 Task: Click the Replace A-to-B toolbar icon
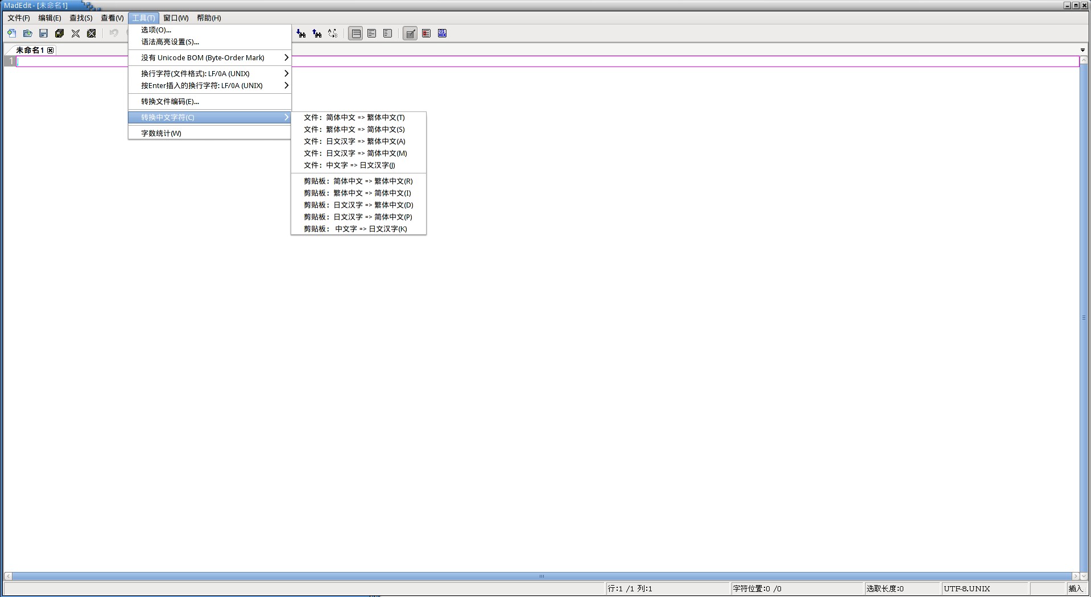333,34
